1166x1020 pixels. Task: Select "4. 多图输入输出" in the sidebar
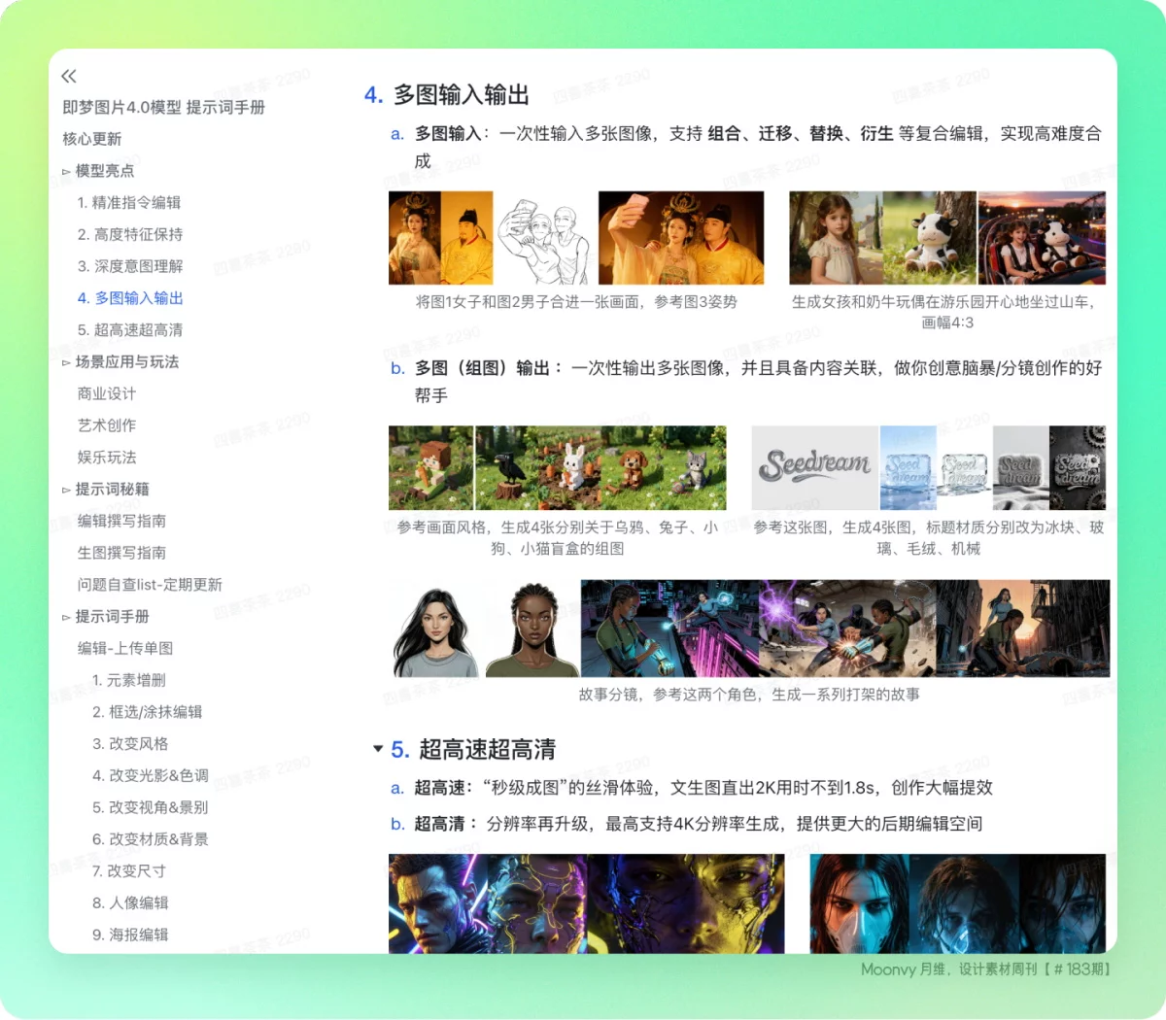point(131,298)
